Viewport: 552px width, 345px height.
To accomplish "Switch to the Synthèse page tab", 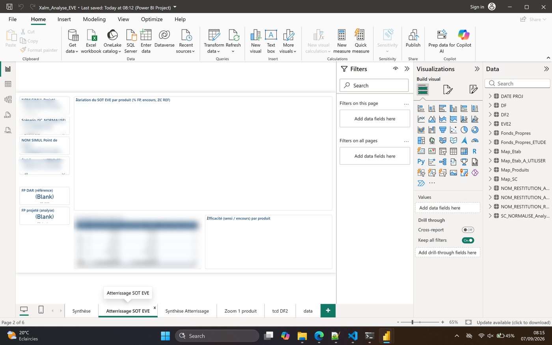I will point(82,311).
